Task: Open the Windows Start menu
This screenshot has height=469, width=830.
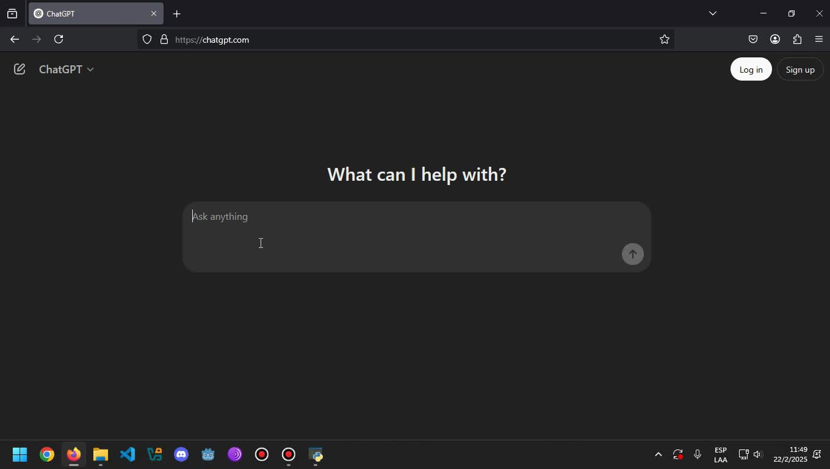Action: pyautogui.click(x=20, y=454)
